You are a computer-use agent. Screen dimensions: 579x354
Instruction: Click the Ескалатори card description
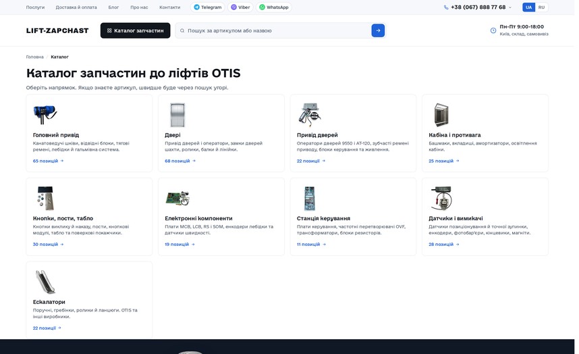(x=85, y=313)
